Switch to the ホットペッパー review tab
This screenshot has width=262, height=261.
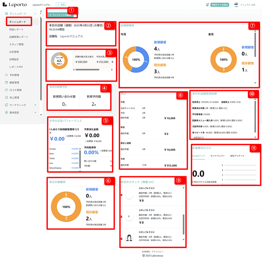(x=217, y=156)
